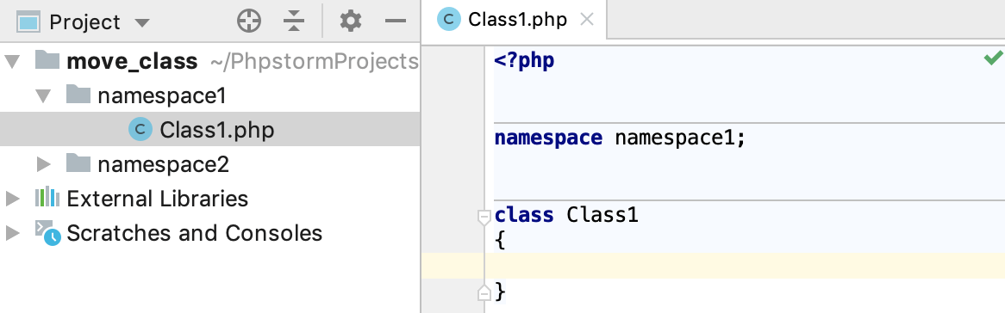The height and width of the screenshot is (313, 1005).
Task: Hide the Project tool window with minus icon
Action: 396,21
